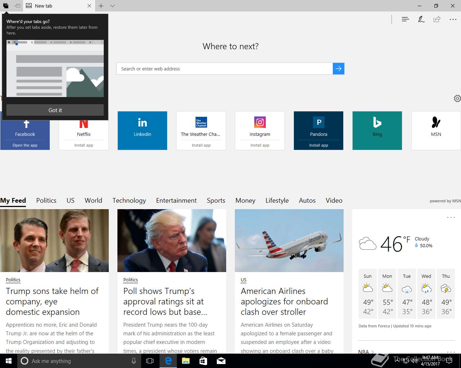Select the My Feed tab
The width and height of the screenshot is (461, 368).
click(x=13, y=201)
